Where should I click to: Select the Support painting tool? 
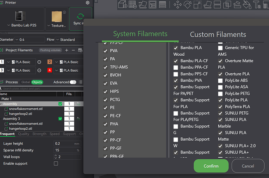[237, 4]
